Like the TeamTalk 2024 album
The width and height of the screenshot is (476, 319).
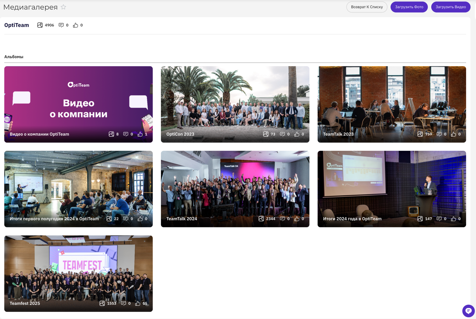[x=297, y=219]
